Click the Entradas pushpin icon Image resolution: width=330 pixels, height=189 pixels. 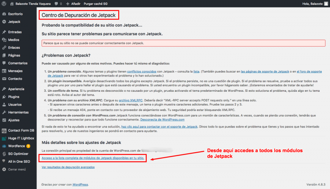click(x=4, y=32)
